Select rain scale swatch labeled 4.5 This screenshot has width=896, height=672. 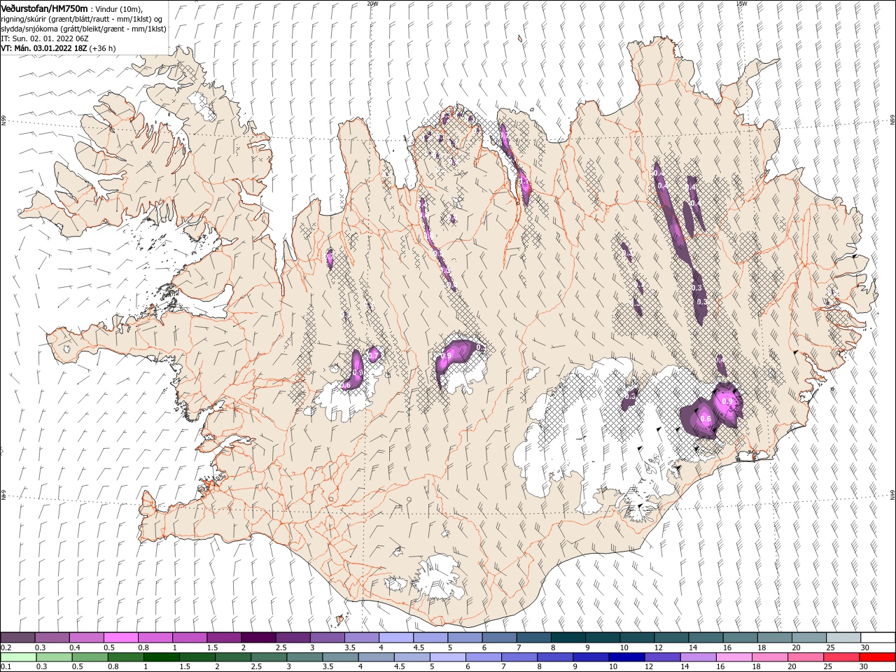[412, 657]
